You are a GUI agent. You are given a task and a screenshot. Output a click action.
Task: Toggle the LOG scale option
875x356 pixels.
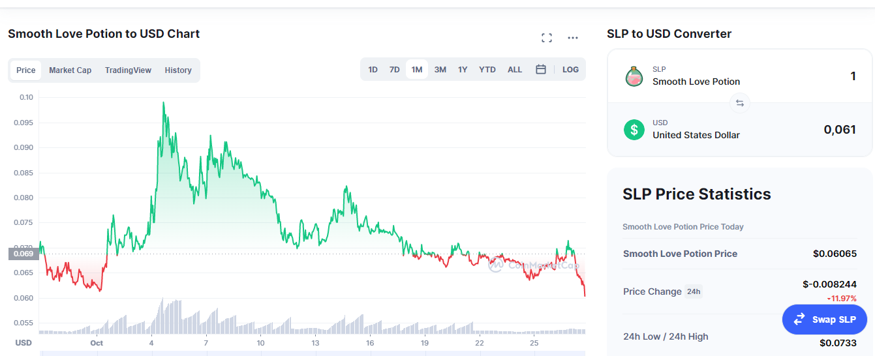tap(570, 69)
